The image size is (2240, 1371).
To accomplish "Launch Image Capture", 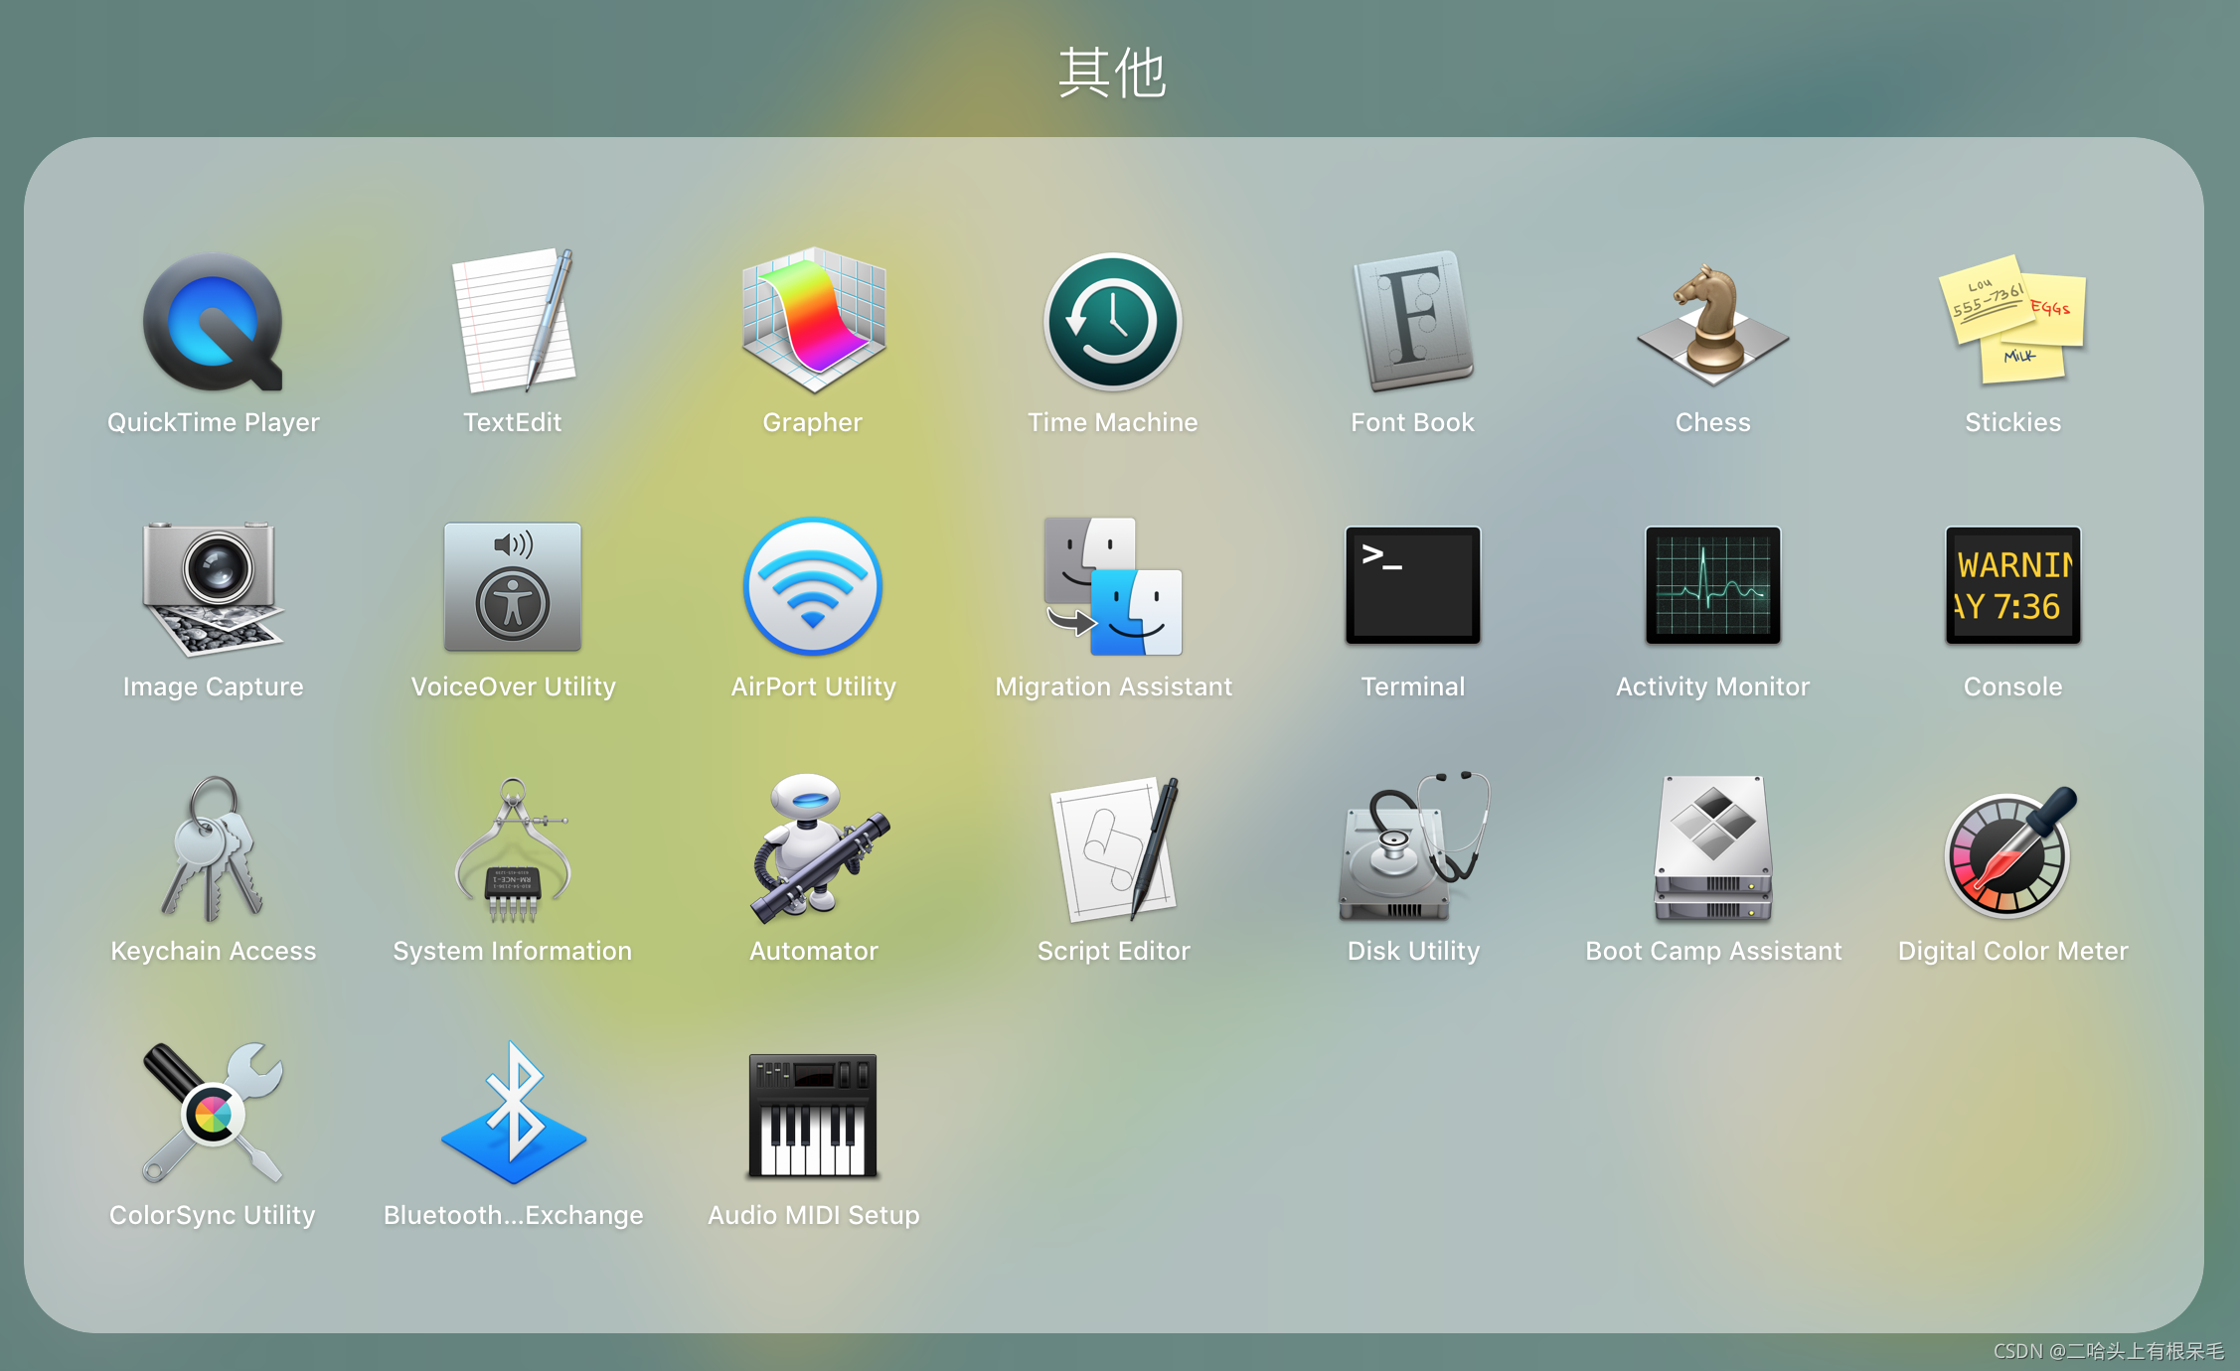I will 213,587.
